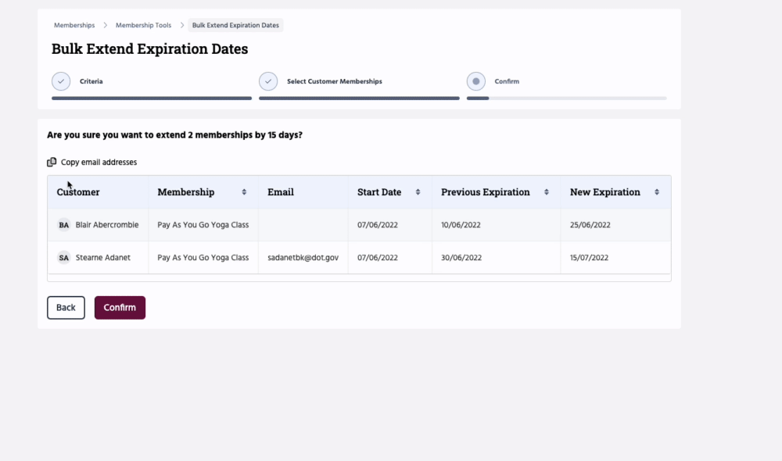
Task: Click the Criteria progress bar
Action: (x=152, y=98)
